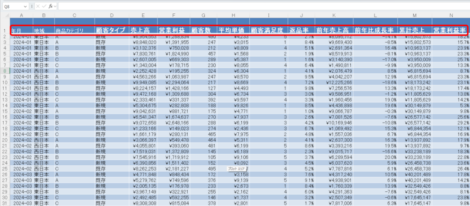The width and height of the screenshot is (470, 206).
Task: Select column N header
Action: [450, 16]
